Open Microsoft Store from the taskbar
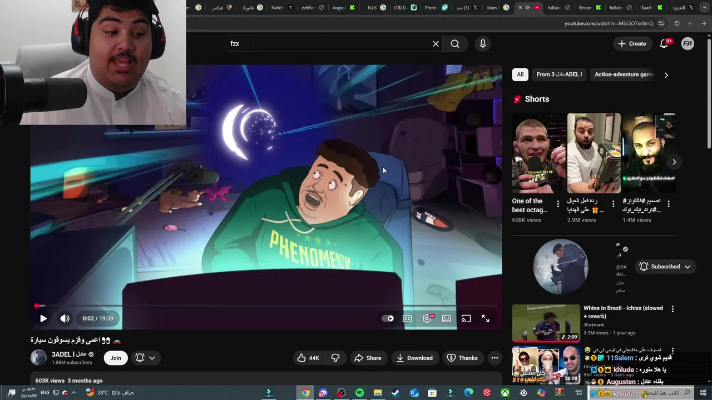Image resolution: width=712 pixels, height=400 pixels. (432, 393)
